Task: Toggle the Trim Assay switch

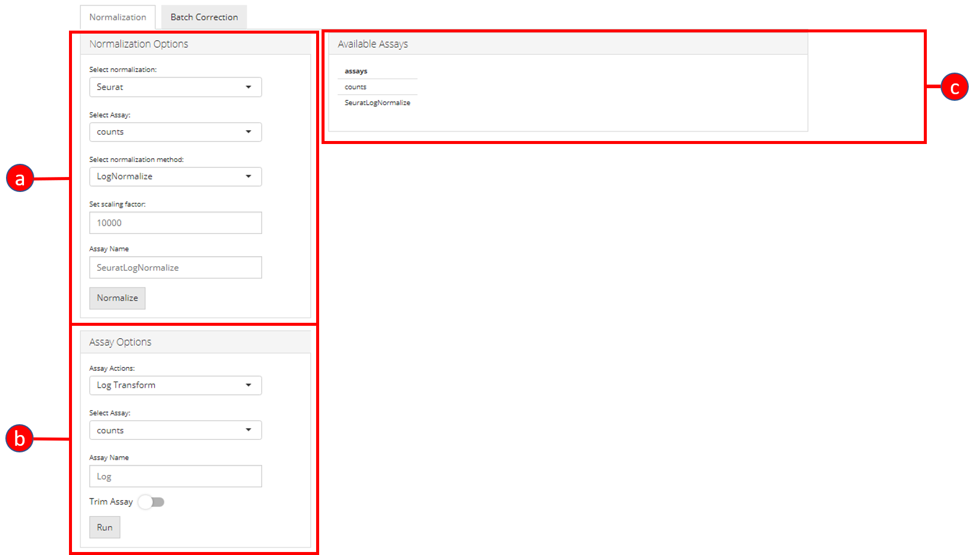Action: pos(151,502)
